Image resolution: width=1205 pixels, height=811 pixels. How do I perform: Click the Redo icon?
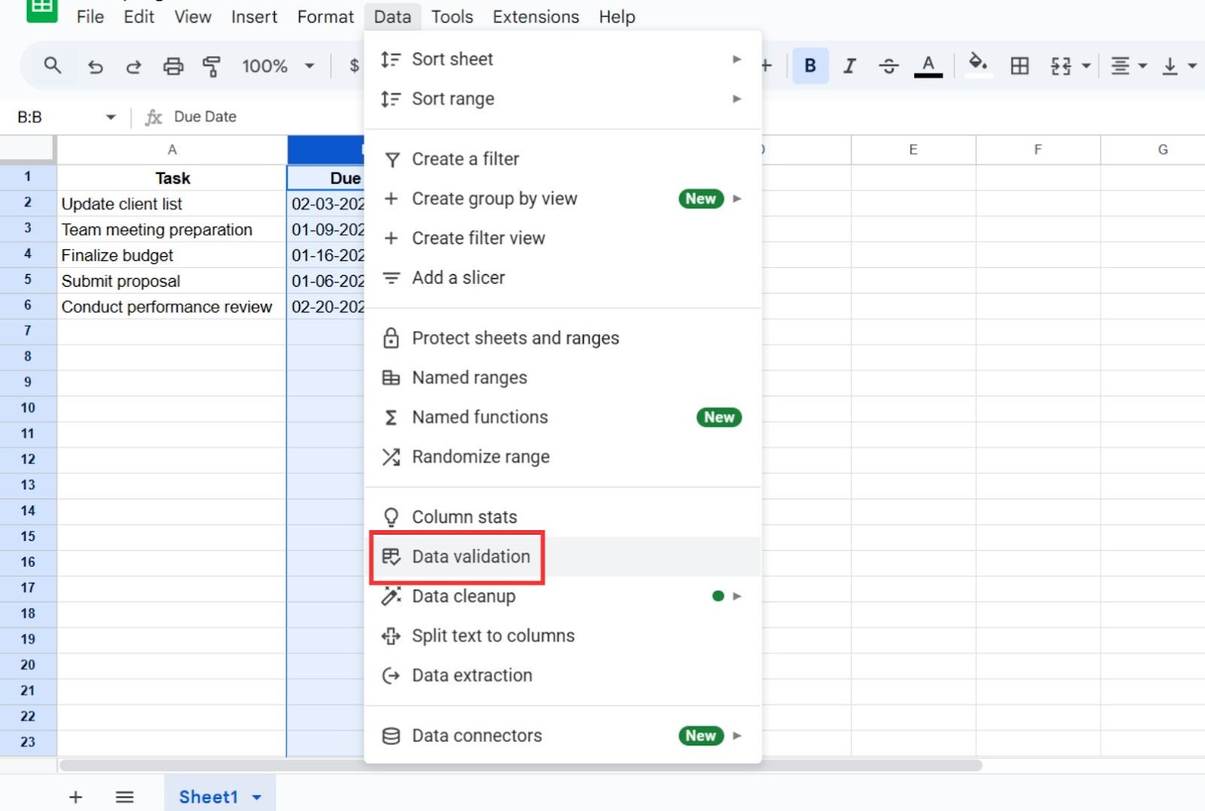133,66
